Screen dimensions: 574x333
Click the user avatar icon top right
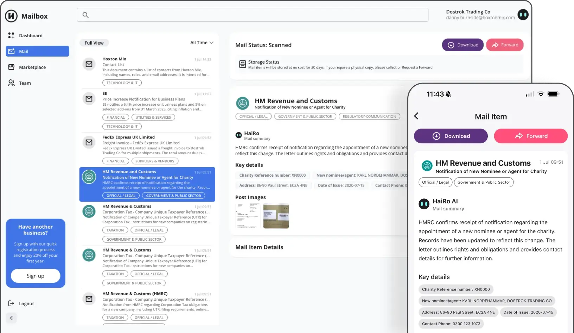(523, 15)
